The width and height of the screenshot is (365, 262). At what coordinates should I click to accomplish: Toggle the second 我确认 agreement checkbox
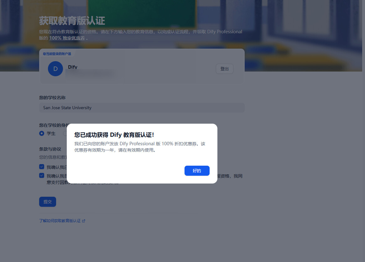42,176
